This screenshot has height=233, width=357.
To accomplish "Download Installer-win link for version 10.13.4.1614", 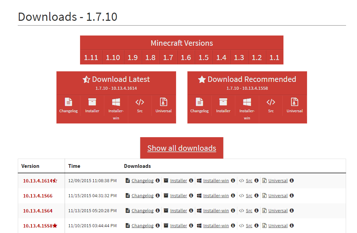I will point(216,180).
